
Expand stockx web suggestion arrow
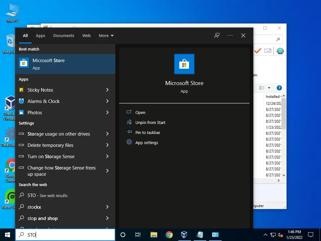pyautogui.click(x=107, y=207)
